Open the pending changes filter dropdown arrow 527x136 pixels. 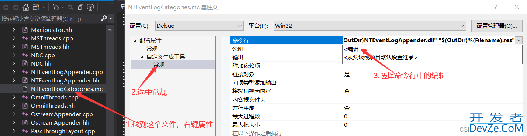click(63, 7)
